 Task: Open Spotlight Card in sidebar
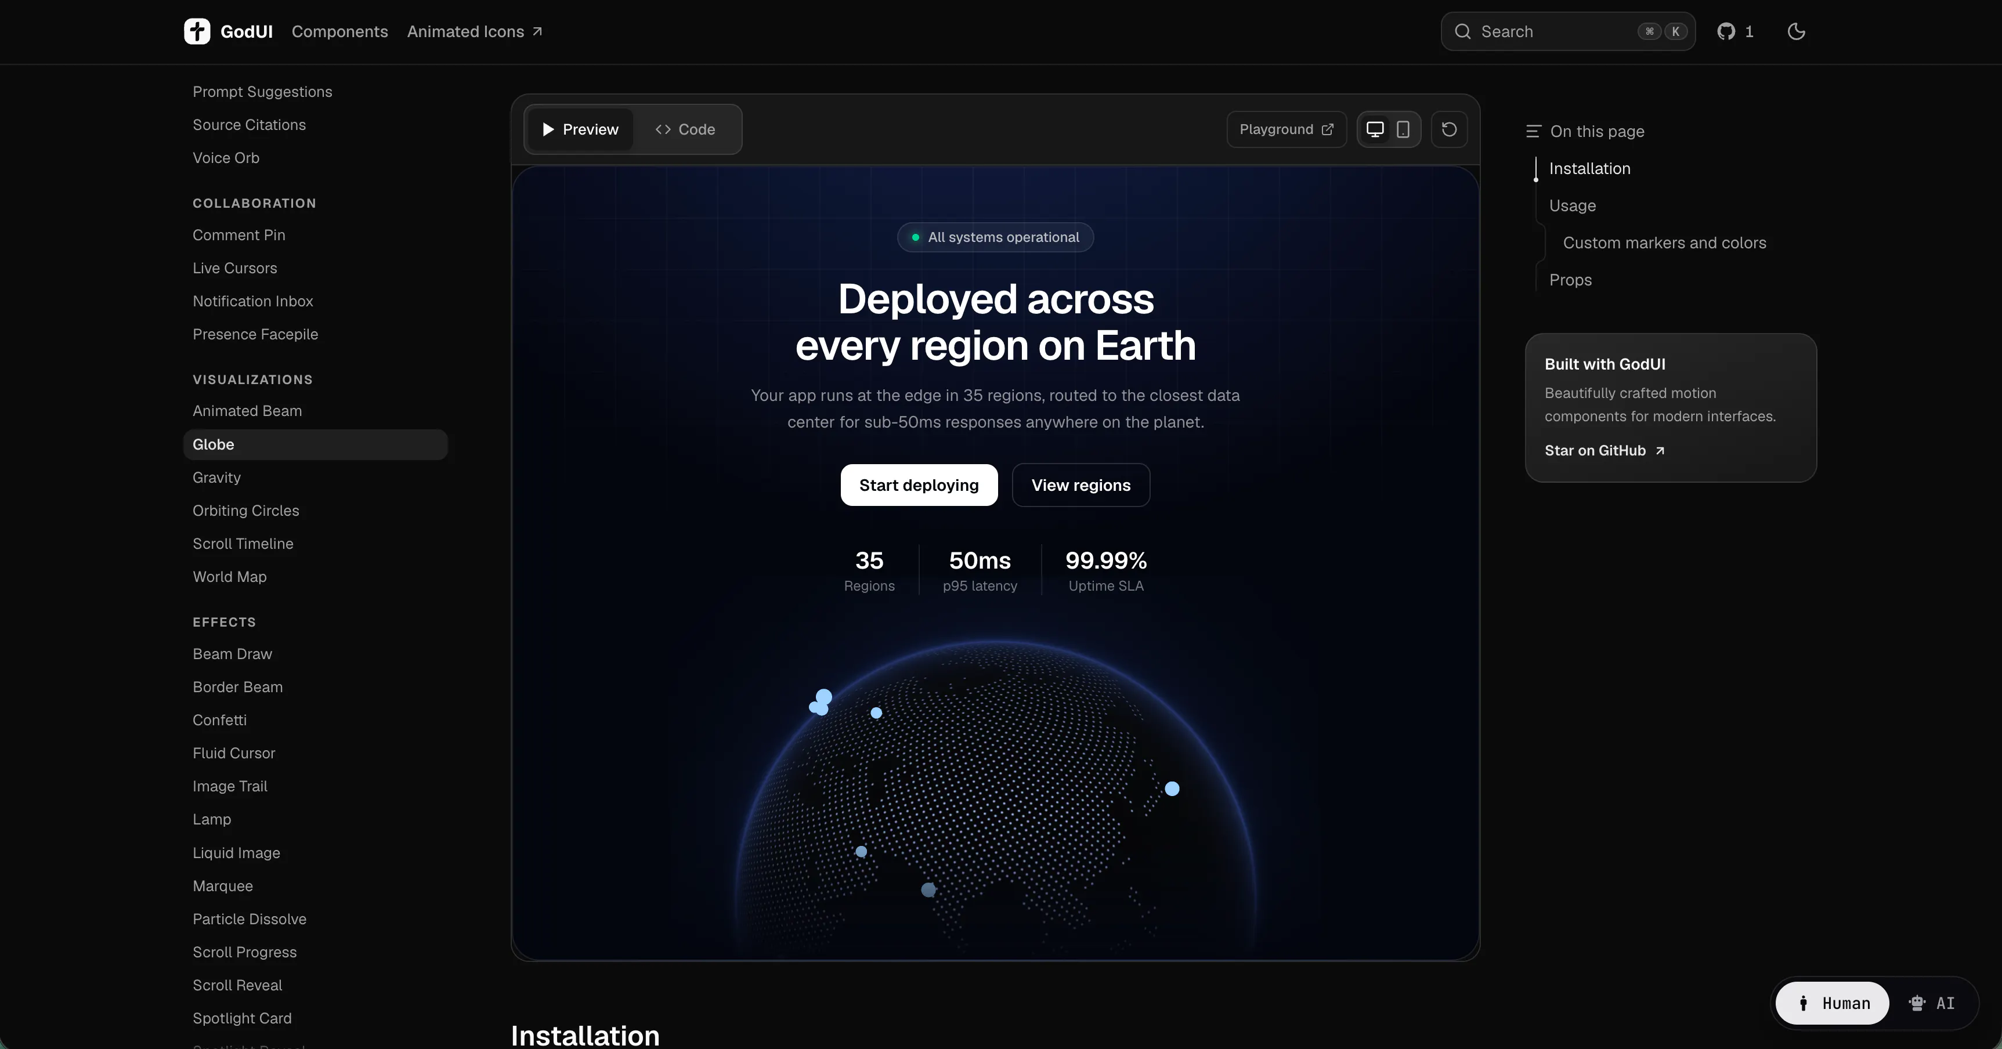tap(242, 1018)
